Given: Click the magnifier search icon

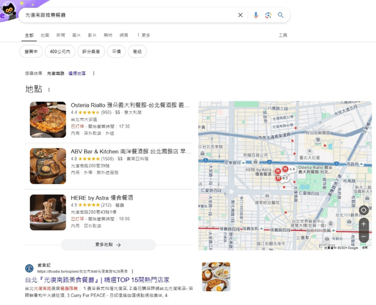Looking at the screenshot, I should [x=281, y=15].
